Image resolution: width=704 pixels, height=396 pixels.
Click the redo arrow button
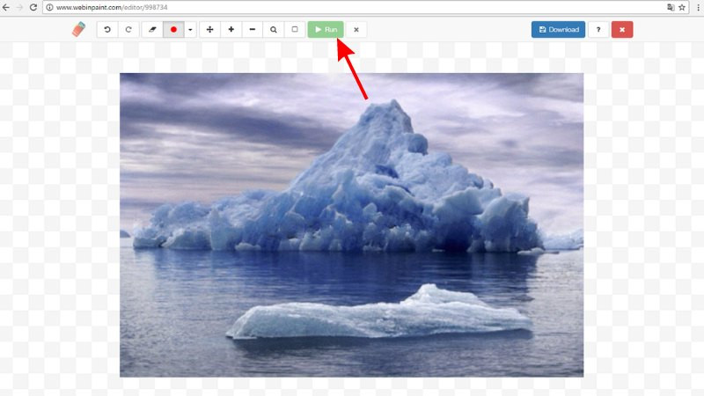pos(128,29)
